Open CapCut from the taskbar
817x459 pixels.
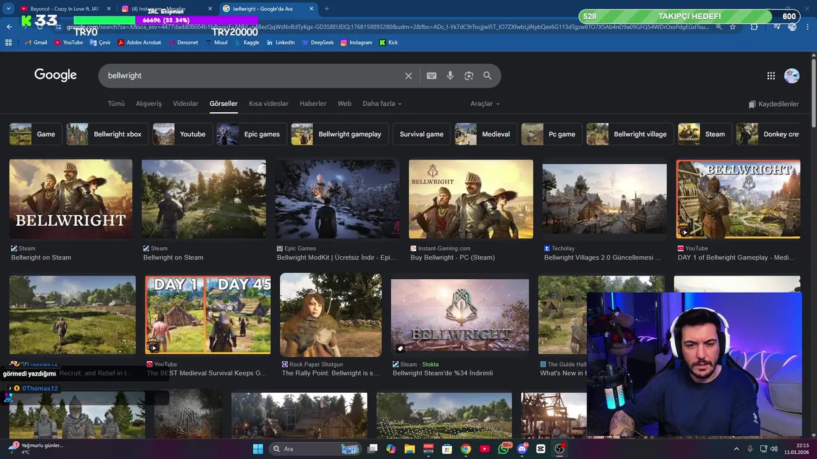(x=541, y=449)
